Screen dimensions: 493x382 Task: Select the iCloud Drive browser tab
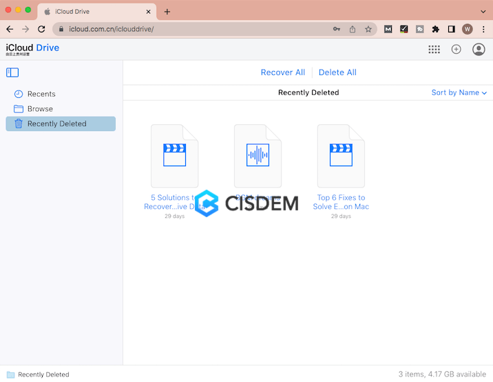(x=97, y=12)
